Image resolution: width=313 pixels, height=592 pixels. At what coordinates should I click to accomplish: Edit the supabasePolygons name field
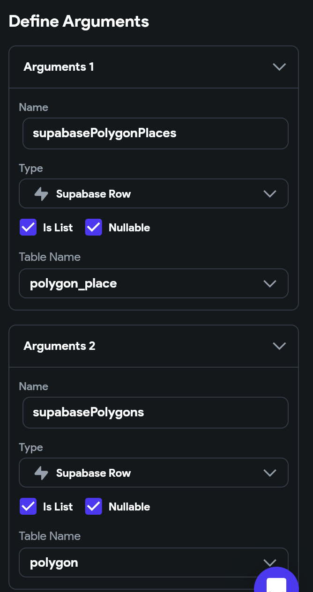click(x=155, y=413)
